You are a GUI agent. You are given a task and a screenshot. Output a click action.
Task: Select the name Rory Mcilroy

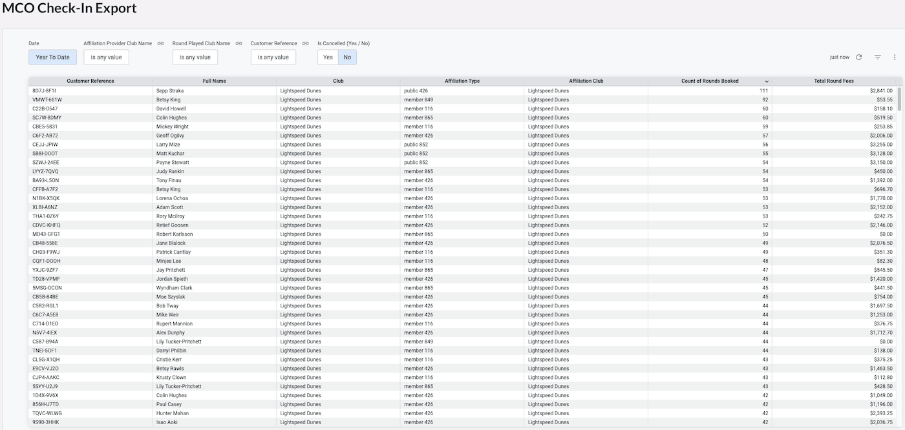[170, 216]
